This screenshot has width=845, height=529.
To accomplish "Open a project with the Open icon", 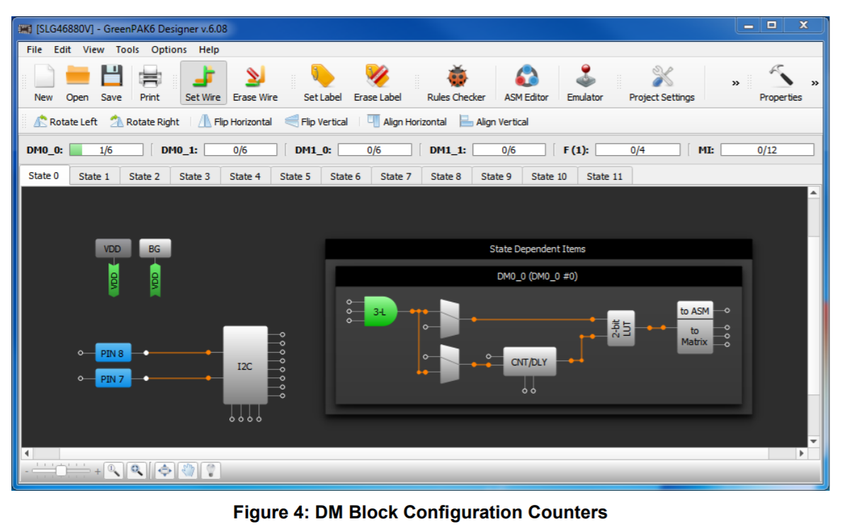I will point(77,82).
